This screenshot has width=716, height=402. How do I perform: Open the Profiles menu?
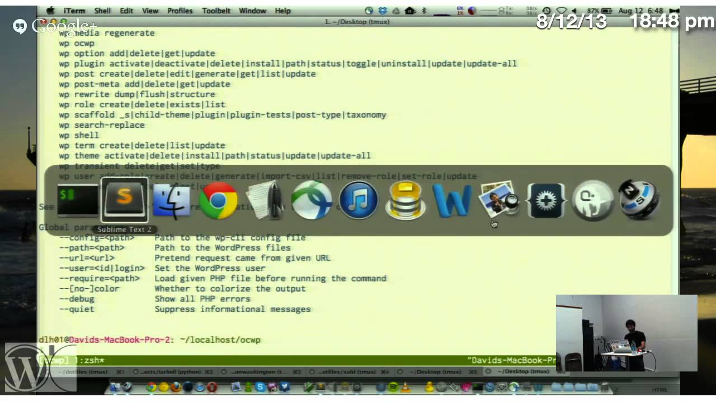point(180,11)
